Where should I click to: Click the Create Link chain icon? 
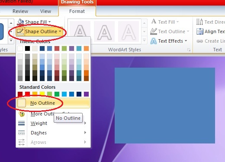(x=200, y=41)
